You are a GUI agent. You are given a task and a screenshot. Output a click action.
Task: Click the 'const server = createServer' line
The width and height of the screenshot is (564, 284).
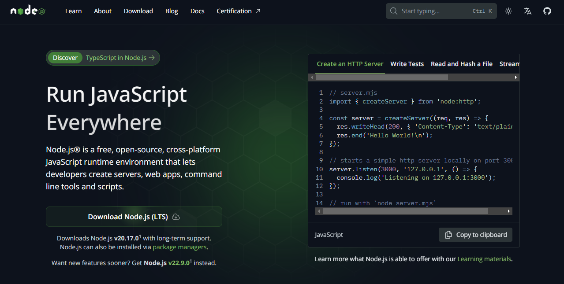pos(409,118)
